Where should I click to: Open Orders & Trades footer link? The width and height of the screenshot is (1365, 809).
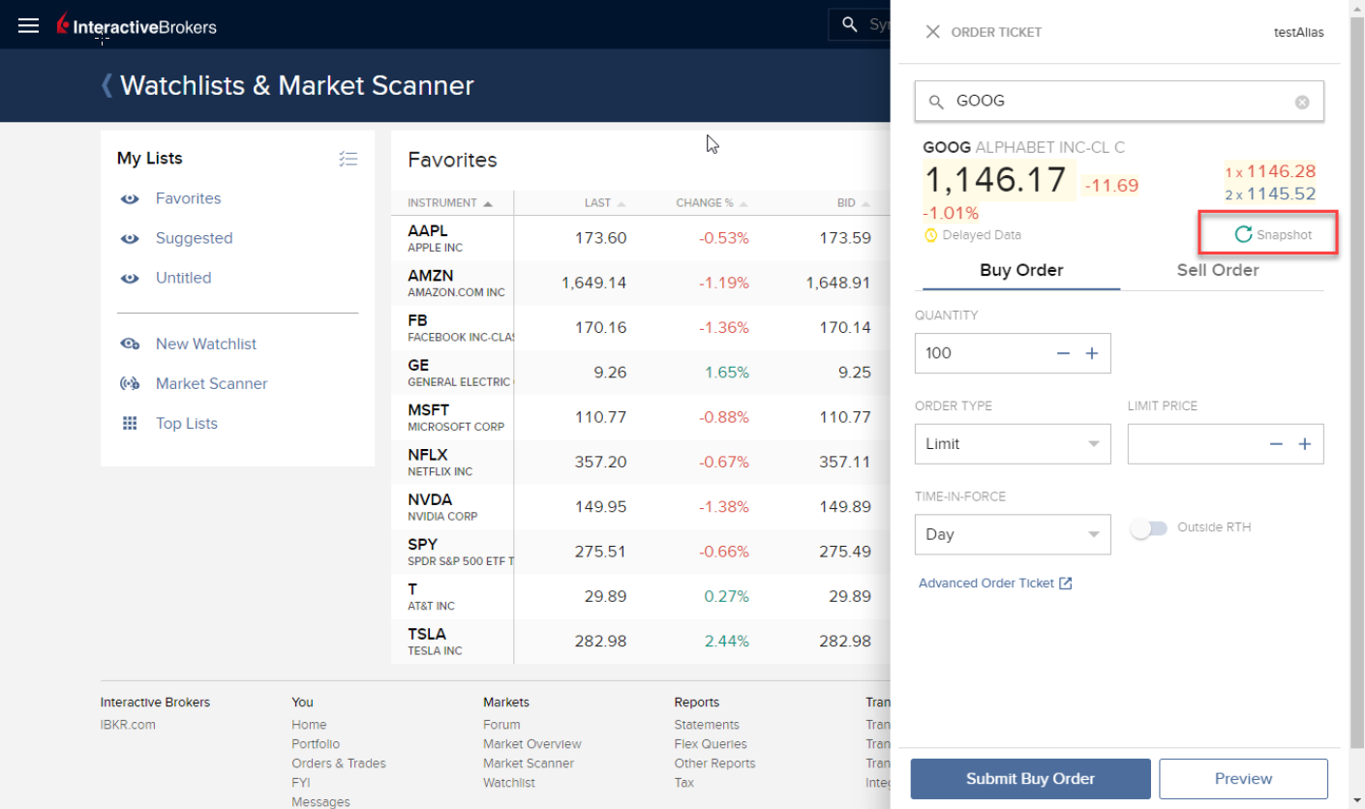339,764
